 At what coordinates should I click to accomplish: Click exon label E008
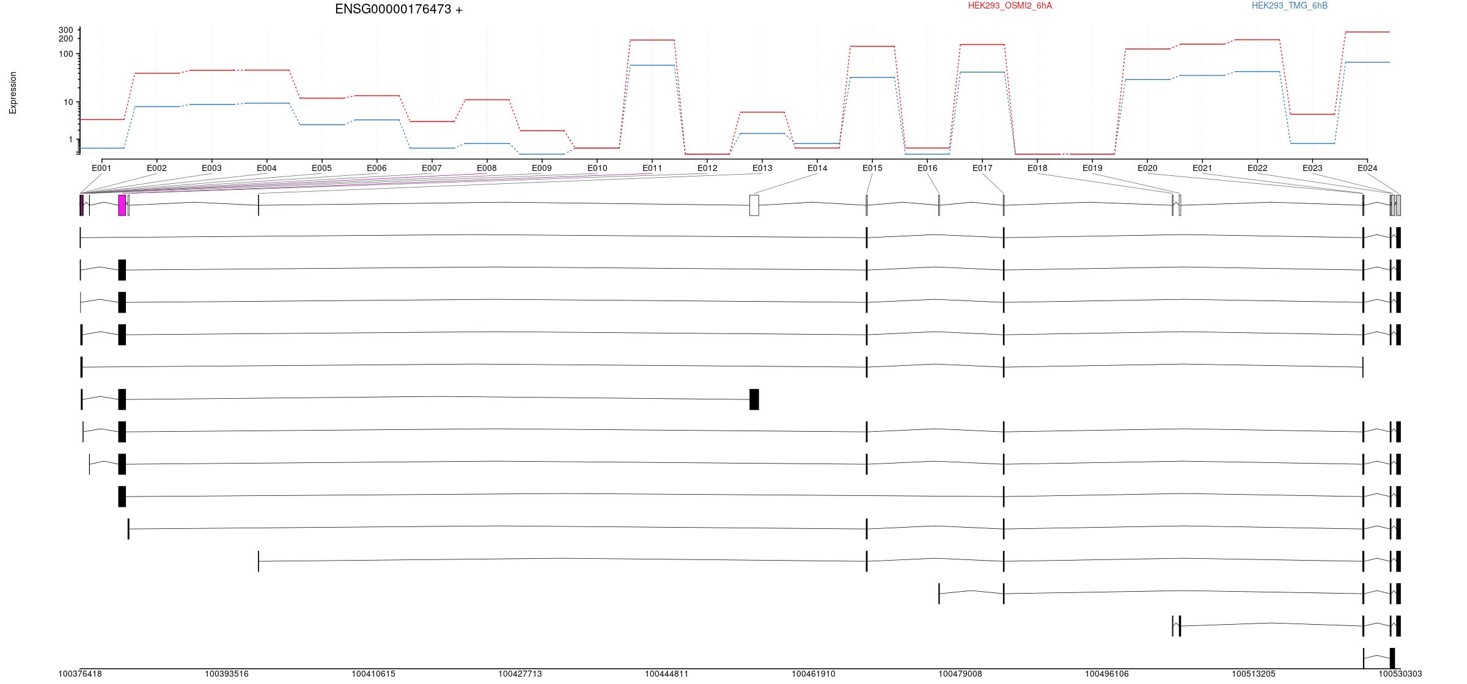point(487,168)
